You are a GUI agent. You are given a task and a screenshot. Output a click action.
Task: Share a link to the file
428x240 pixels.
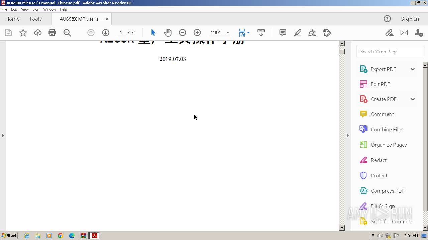click(x=389, y=33)
